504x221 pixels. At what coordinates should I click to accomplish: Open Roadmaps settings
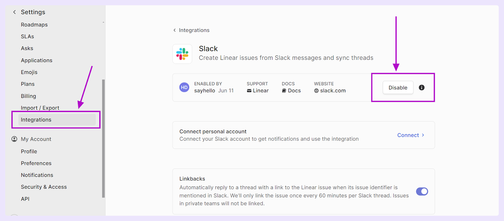[34, 25]
